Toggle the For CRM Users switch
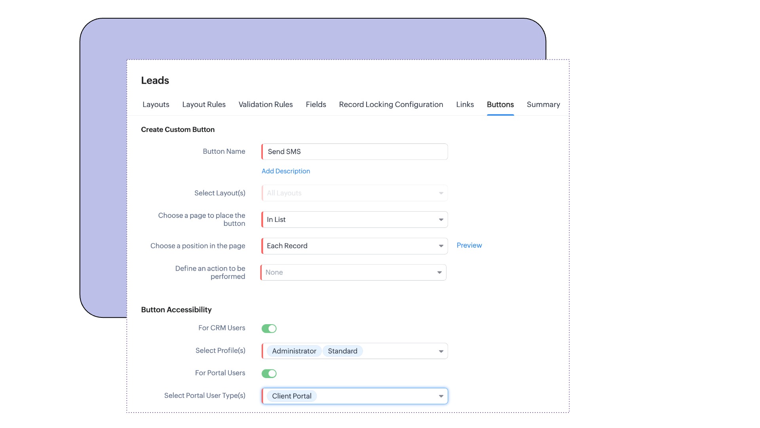 [x=269, y=329]
